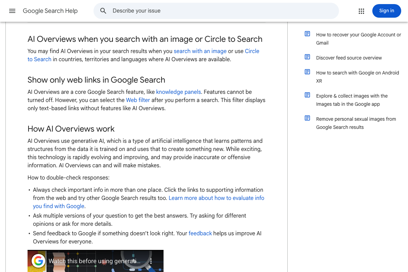Focus the Describe your issue search field
The width and height of the screenshot is (408, 272).
[x=216, y=11]
